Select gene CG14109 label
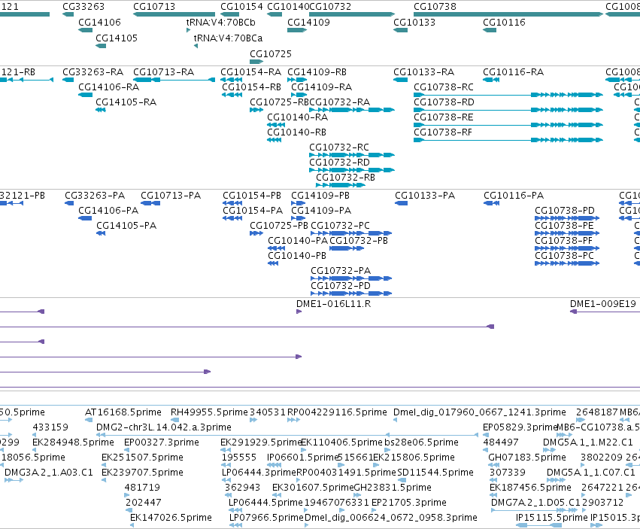The width and height of the screenshot is (640, 529). [x=308, y=22]
